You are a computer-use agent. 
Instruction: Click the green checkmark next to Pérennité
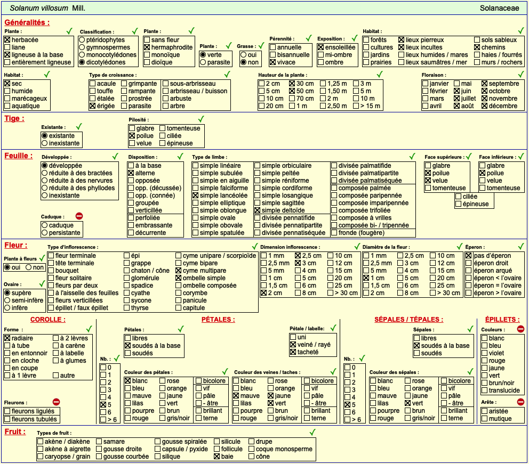coord(309,38)
